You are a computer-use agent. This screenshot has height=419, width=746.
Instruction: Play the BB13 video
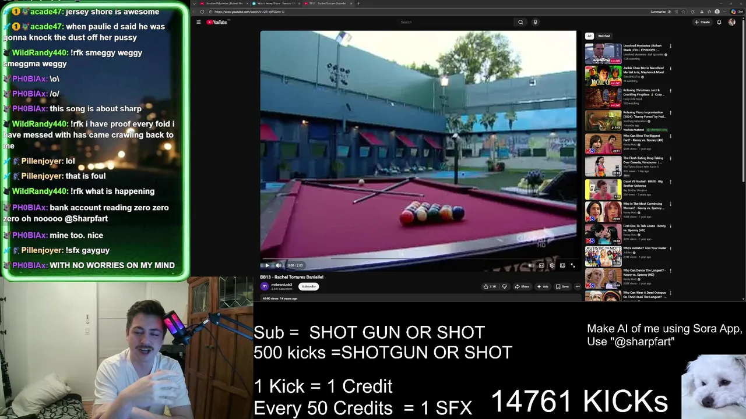point(268,265)
